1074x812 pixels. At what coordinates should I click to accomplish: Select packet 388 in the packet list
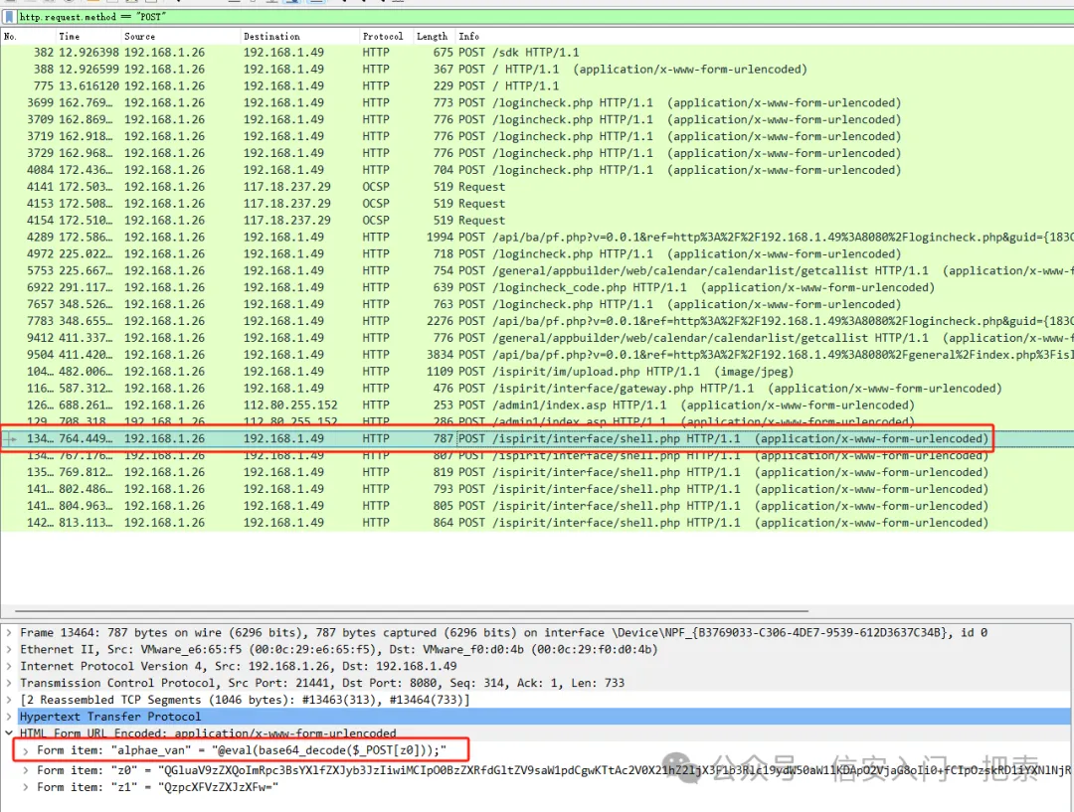tap(537, 70)
